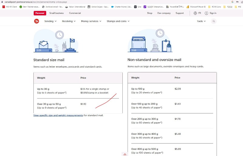The height and width of the screenshot is (156, 243).
Task: Open the Our company link
Action: pyautogui.click(x=164, y=13)
